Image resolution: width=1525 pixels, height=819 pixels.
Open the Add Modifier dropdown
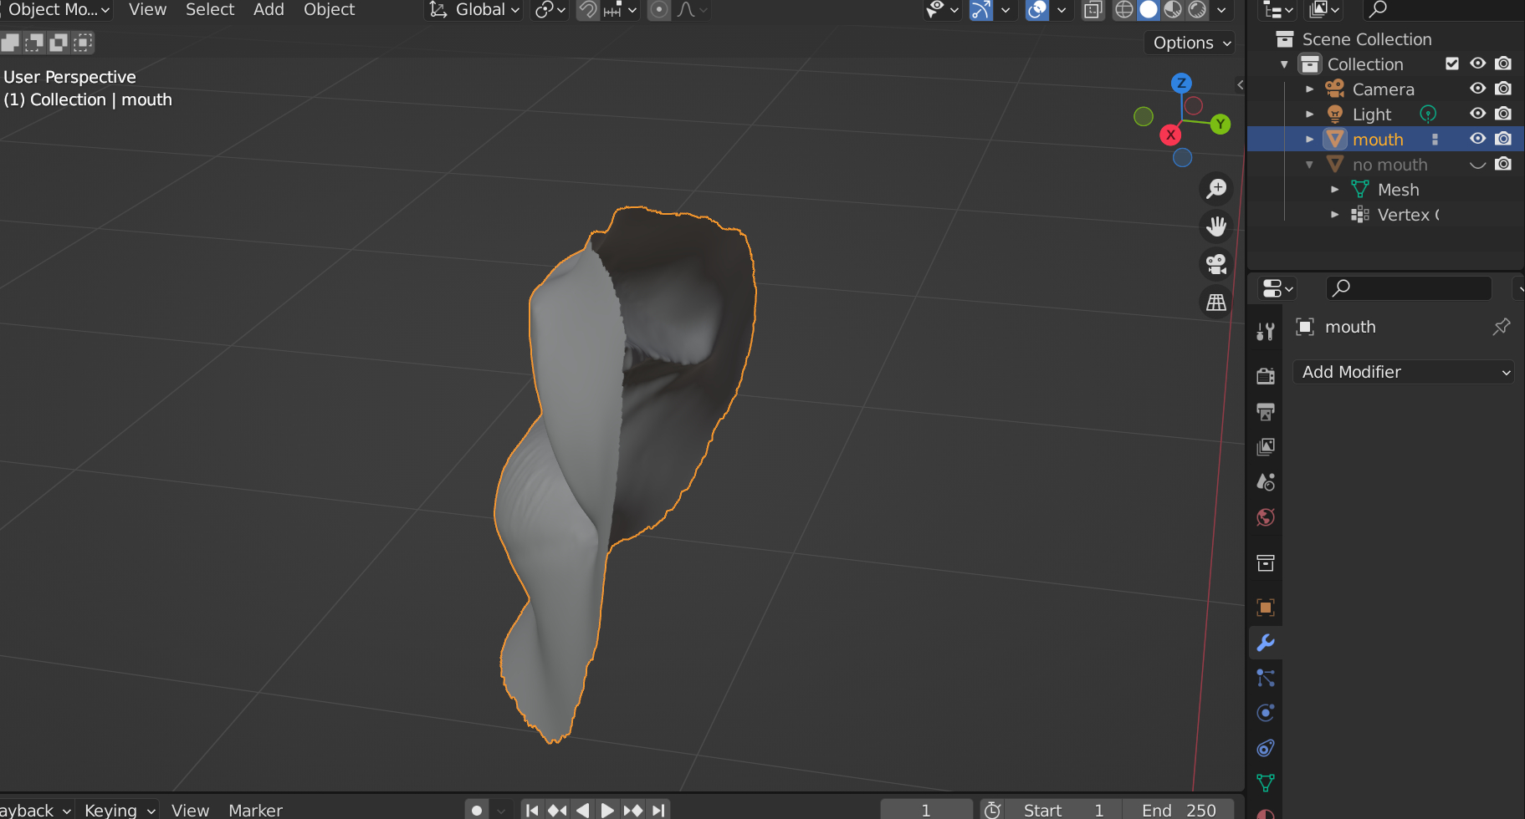[x=1405, y=372]
